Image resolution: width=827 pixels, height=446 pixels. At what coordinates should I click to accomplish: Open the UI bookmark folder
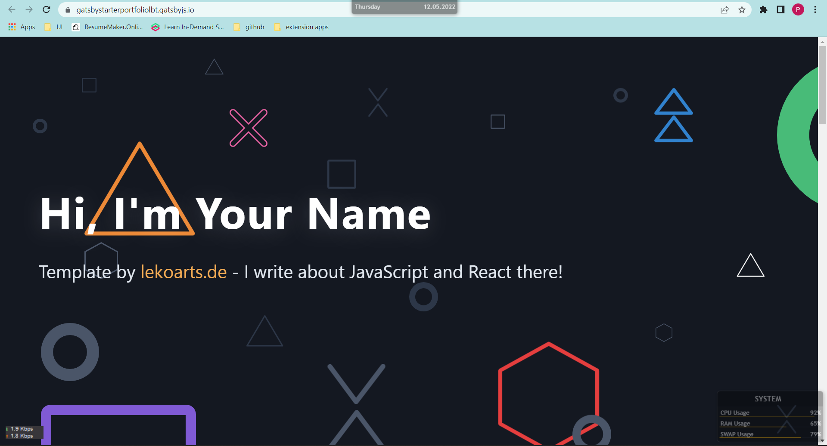54,27
